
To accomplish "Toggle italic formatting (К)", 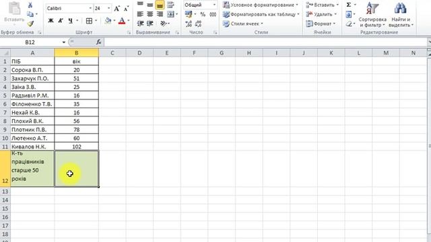I will (x=61, y=21).
